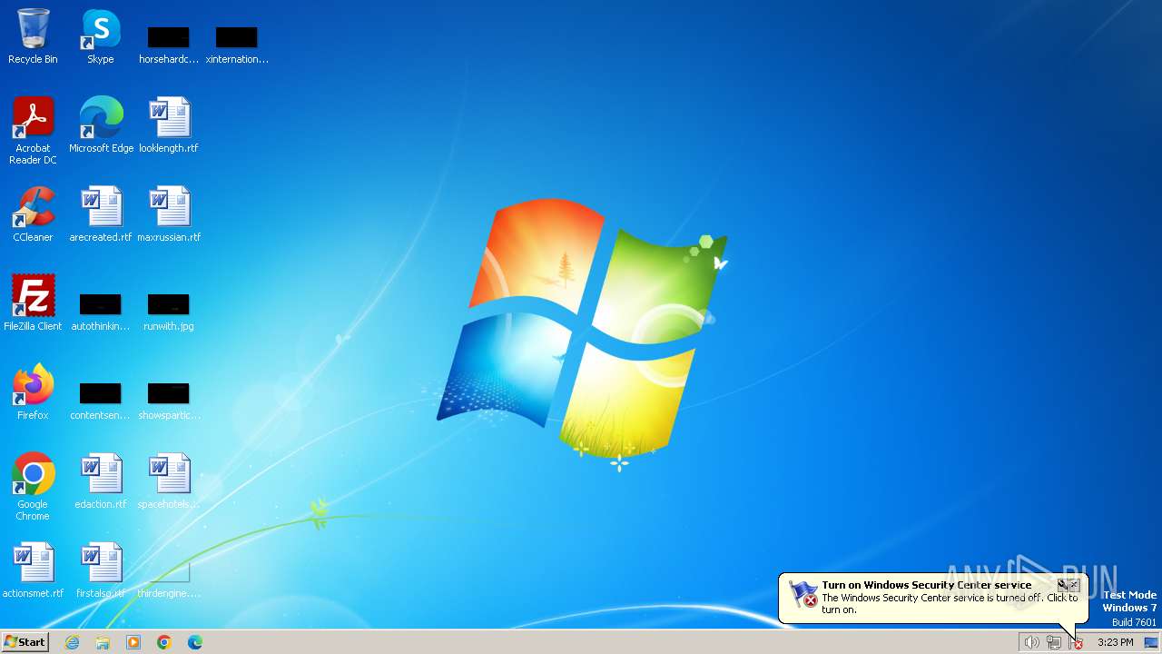
Task: Launch Skype from the desktop
Action: point(101,36)
